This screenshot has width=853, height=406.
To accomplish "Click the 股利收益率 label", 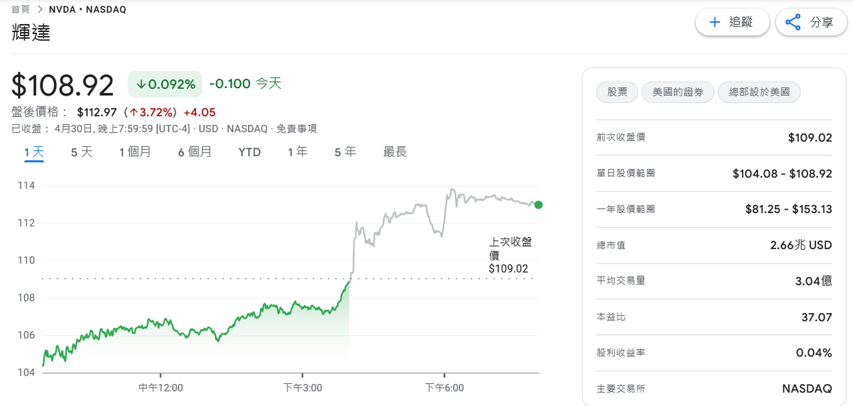I will click(x=621, y=353).
